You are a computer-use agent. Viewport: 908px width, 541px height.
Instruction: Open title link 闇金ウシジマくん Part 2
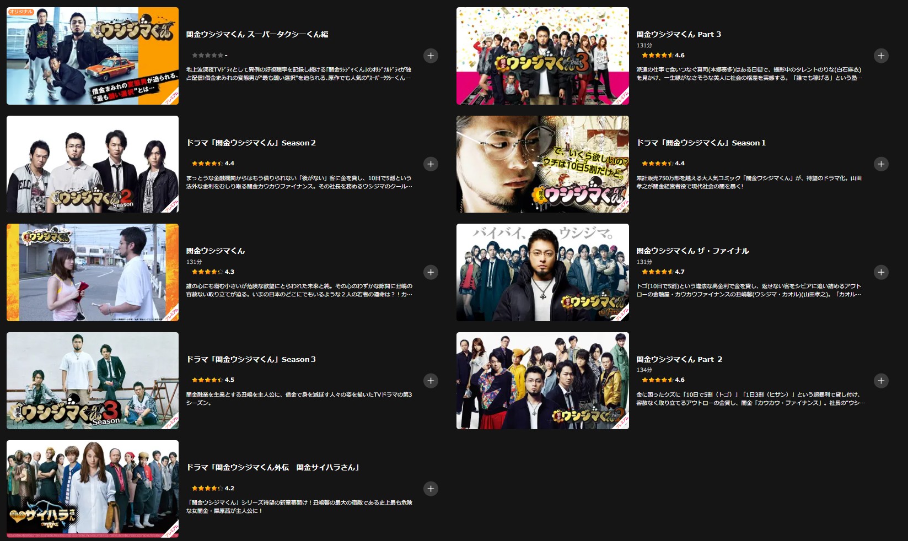click(679, 359)
